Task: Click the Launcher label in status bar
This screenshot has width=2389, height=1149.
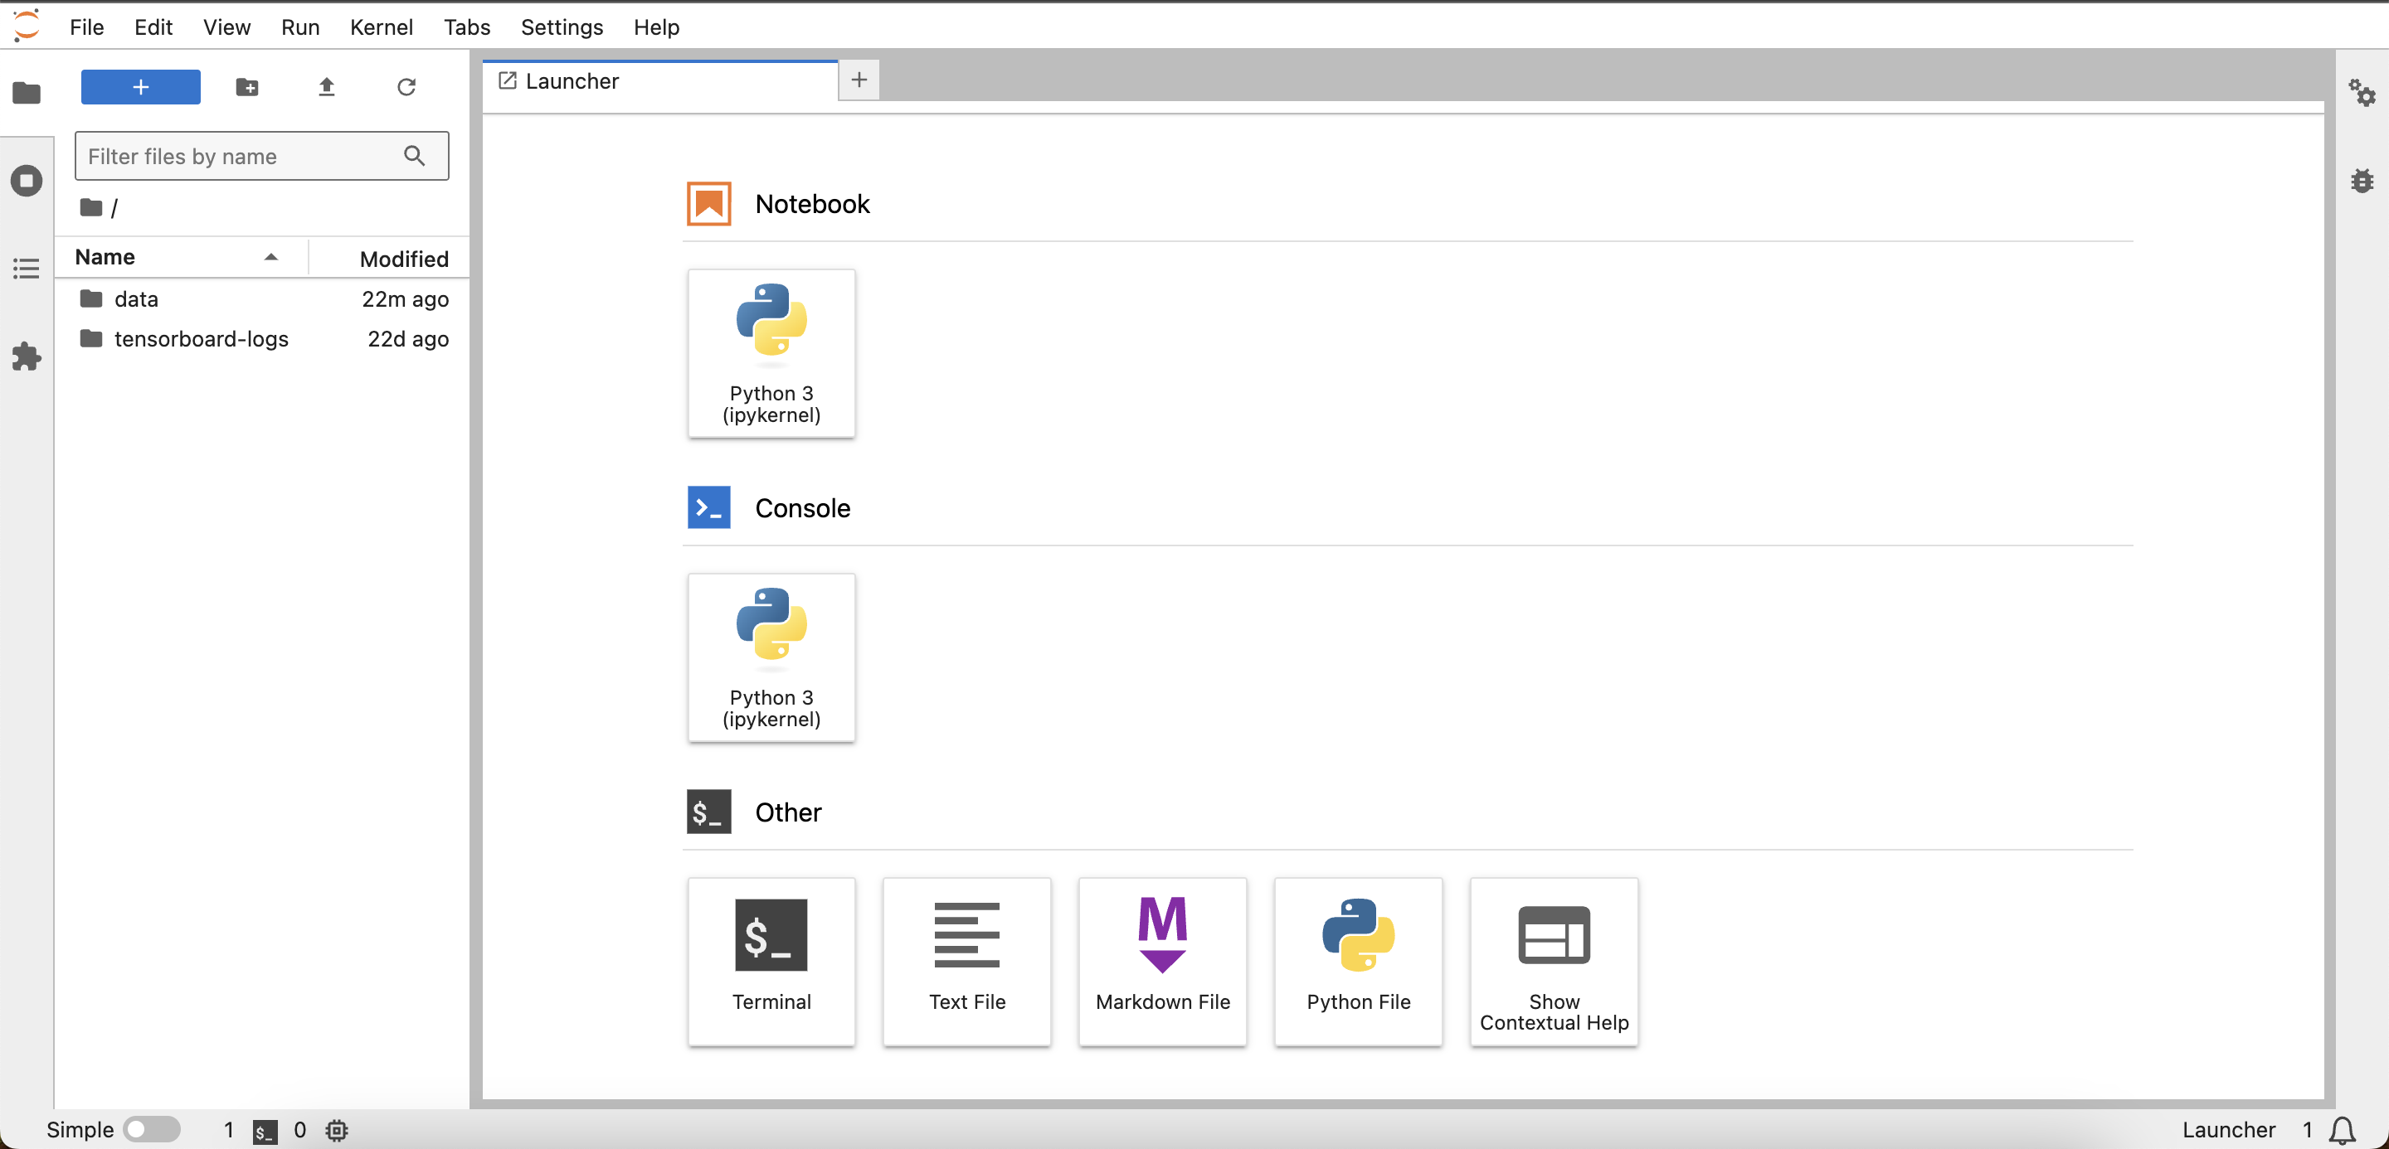Action: (2229, 1130)
